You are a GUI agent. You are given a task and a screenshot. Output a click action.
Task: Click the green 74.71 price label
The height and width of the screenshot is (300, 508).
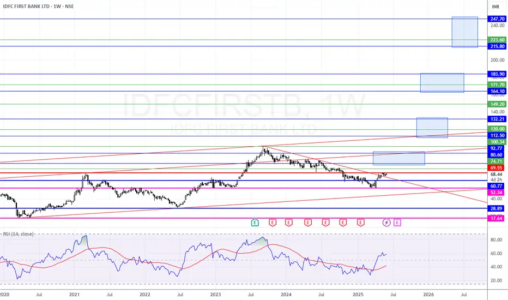tap(496, 161)
